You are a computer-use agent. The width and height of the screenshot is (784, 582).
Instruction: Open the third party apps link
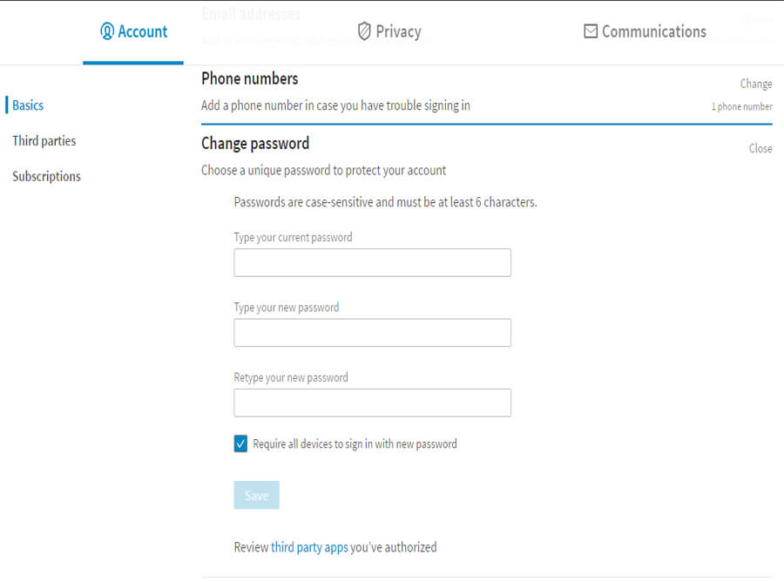pos(309,547)
